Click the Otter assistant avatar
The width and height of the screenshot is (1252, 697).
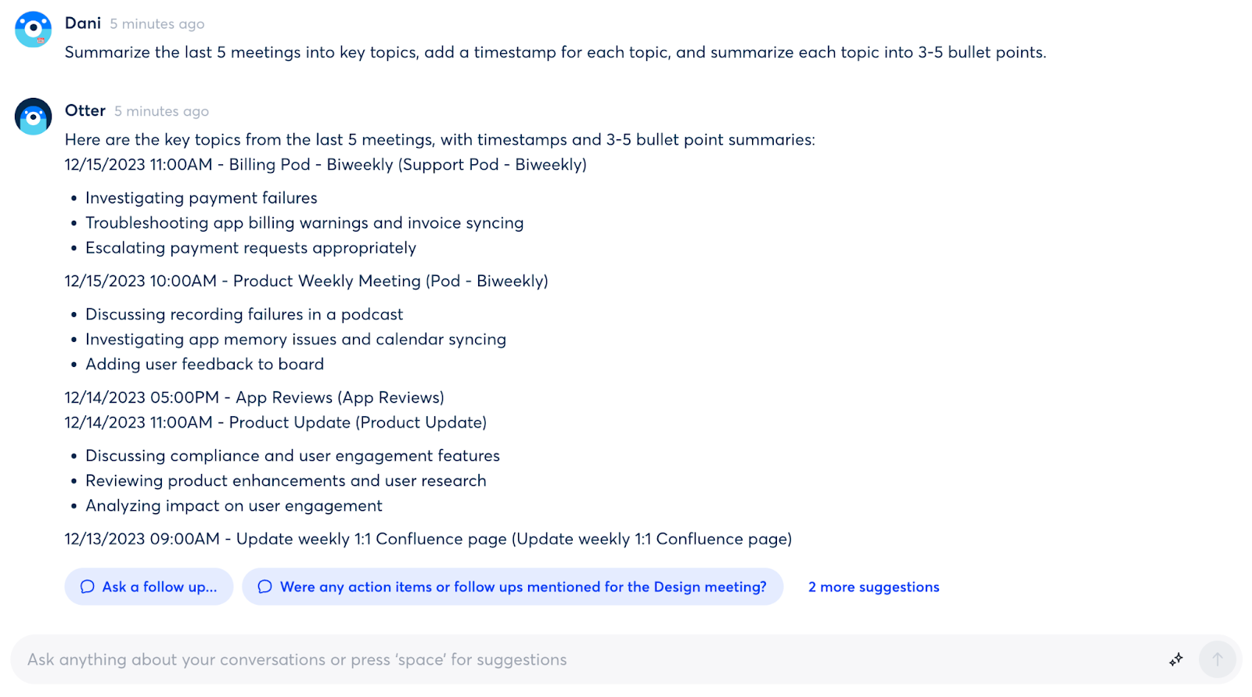(33, 117)
